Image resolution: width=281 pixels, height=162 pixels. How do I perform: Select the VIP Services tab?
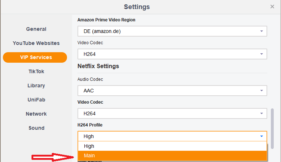click(x=35, y=57)
